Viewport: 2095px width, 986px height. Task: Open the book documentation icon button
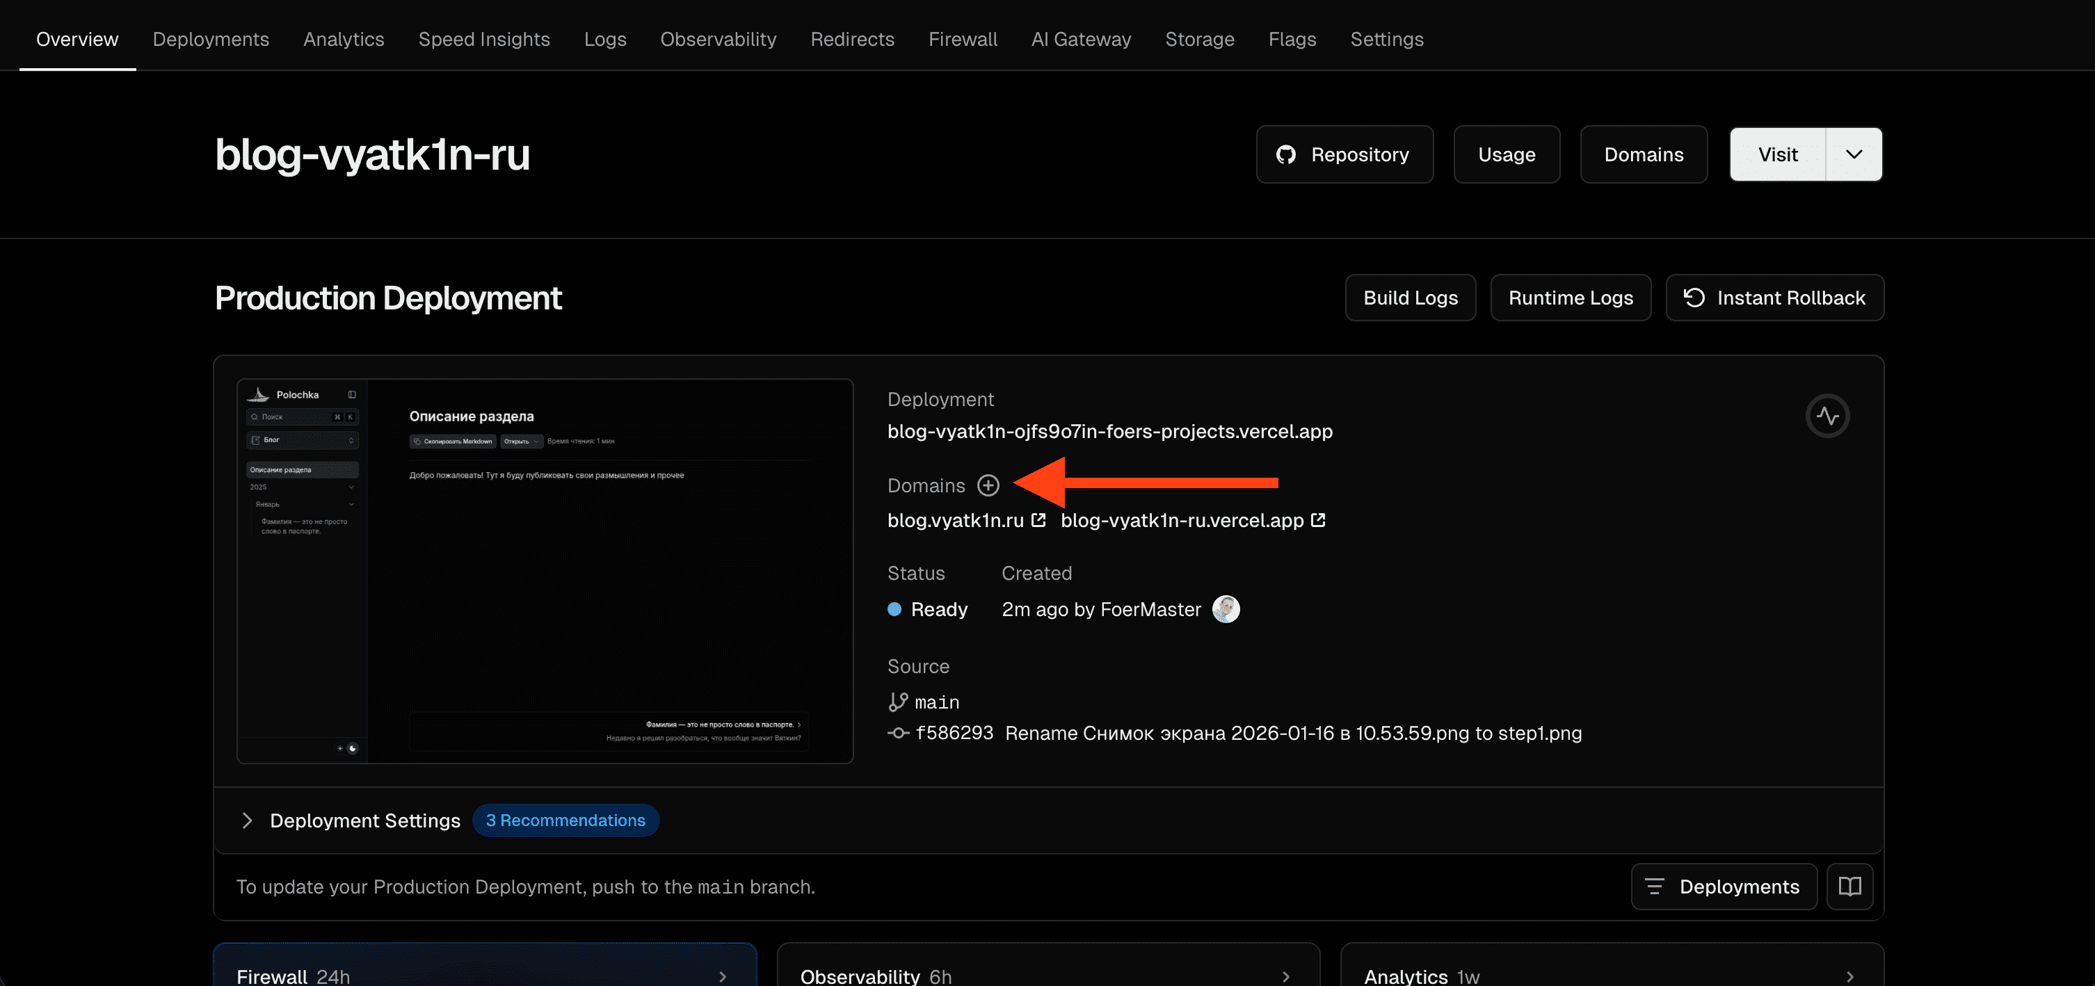(1849, 886)
